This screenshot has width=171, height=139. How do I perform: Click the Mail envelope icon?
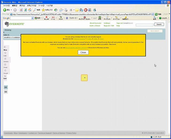(61, 10)
